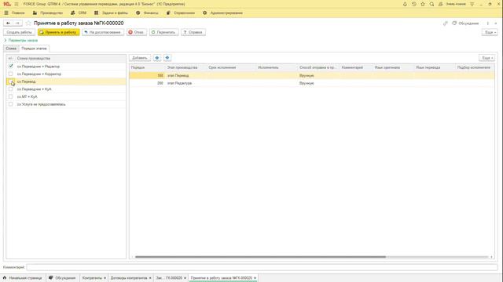
Task: Uncheck the Переводчик + Редактор scheme
Action: point(11,66)
